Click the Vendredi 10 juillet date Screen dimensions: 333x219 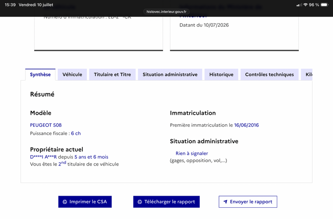[x=36, y=5]
